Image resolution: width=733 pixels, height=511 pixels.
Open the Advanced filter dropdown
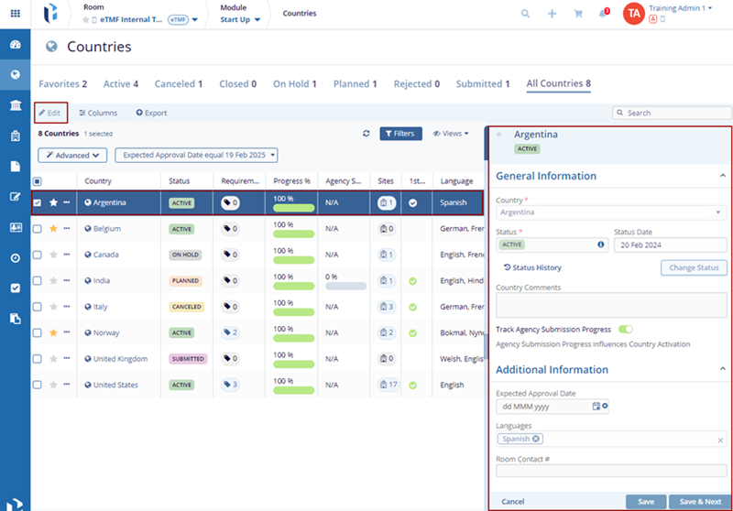[73, 156]
